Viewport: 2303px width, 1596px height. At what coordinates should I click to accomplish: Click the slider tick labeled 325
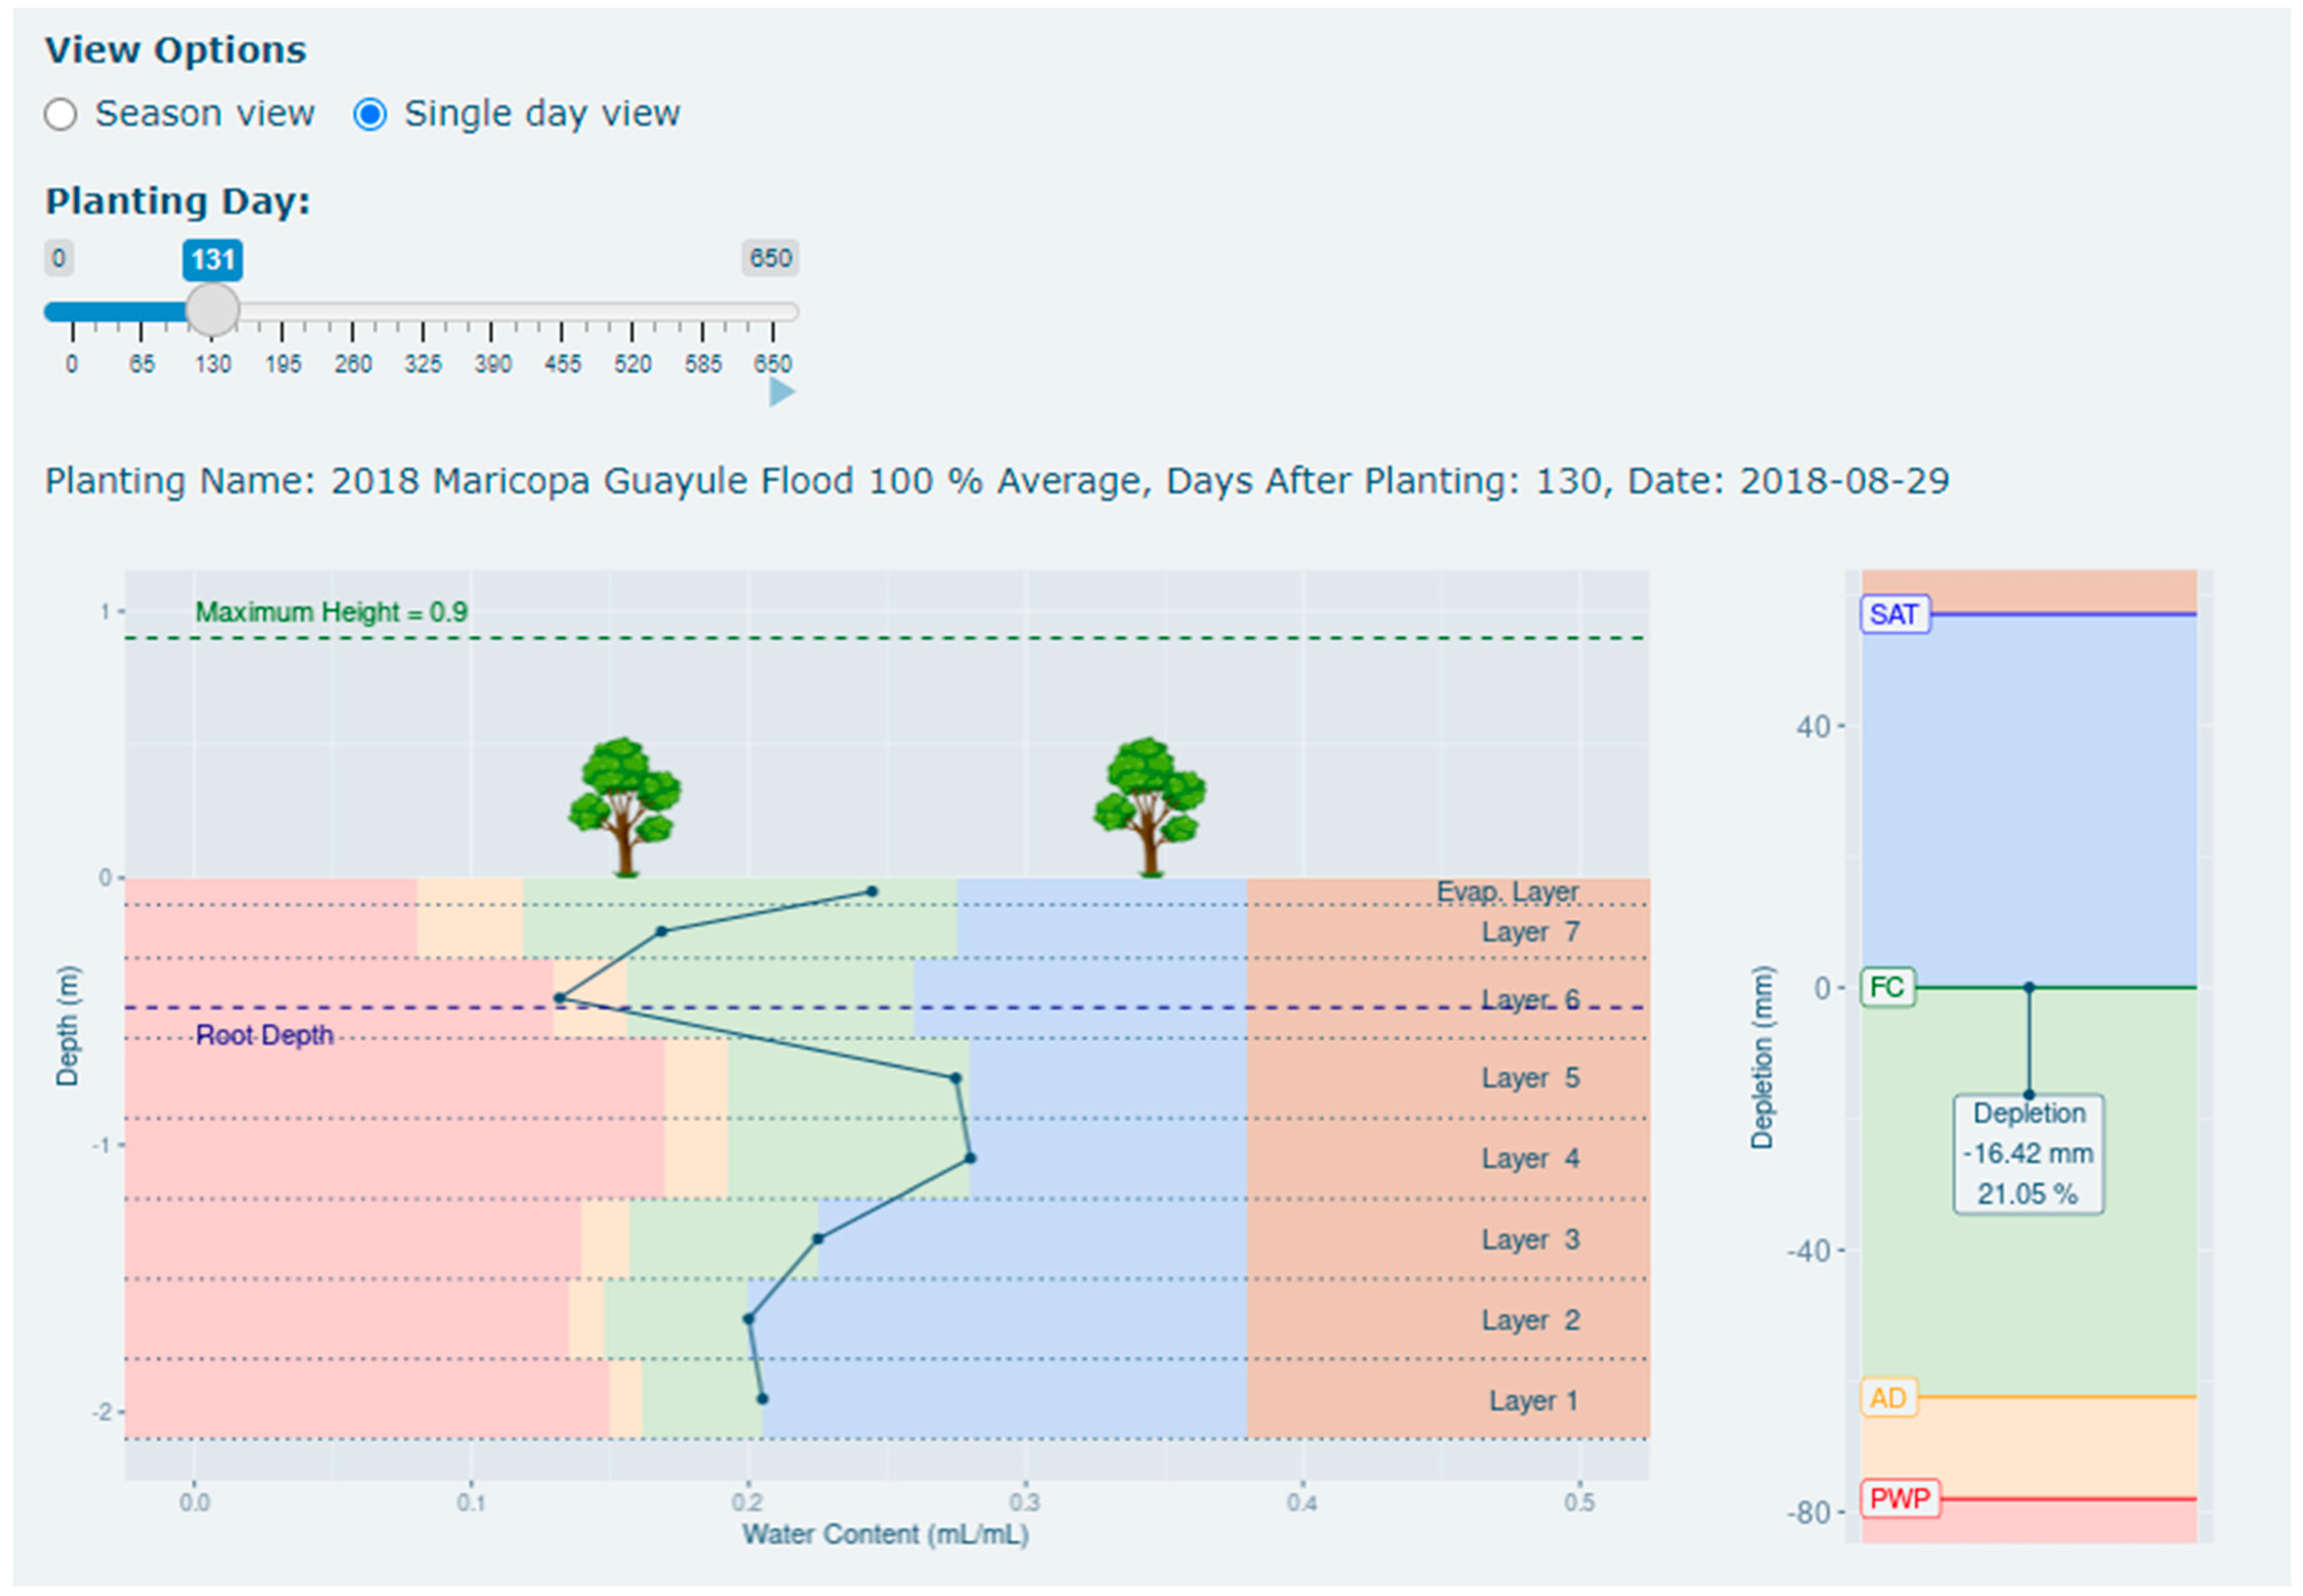423,363
